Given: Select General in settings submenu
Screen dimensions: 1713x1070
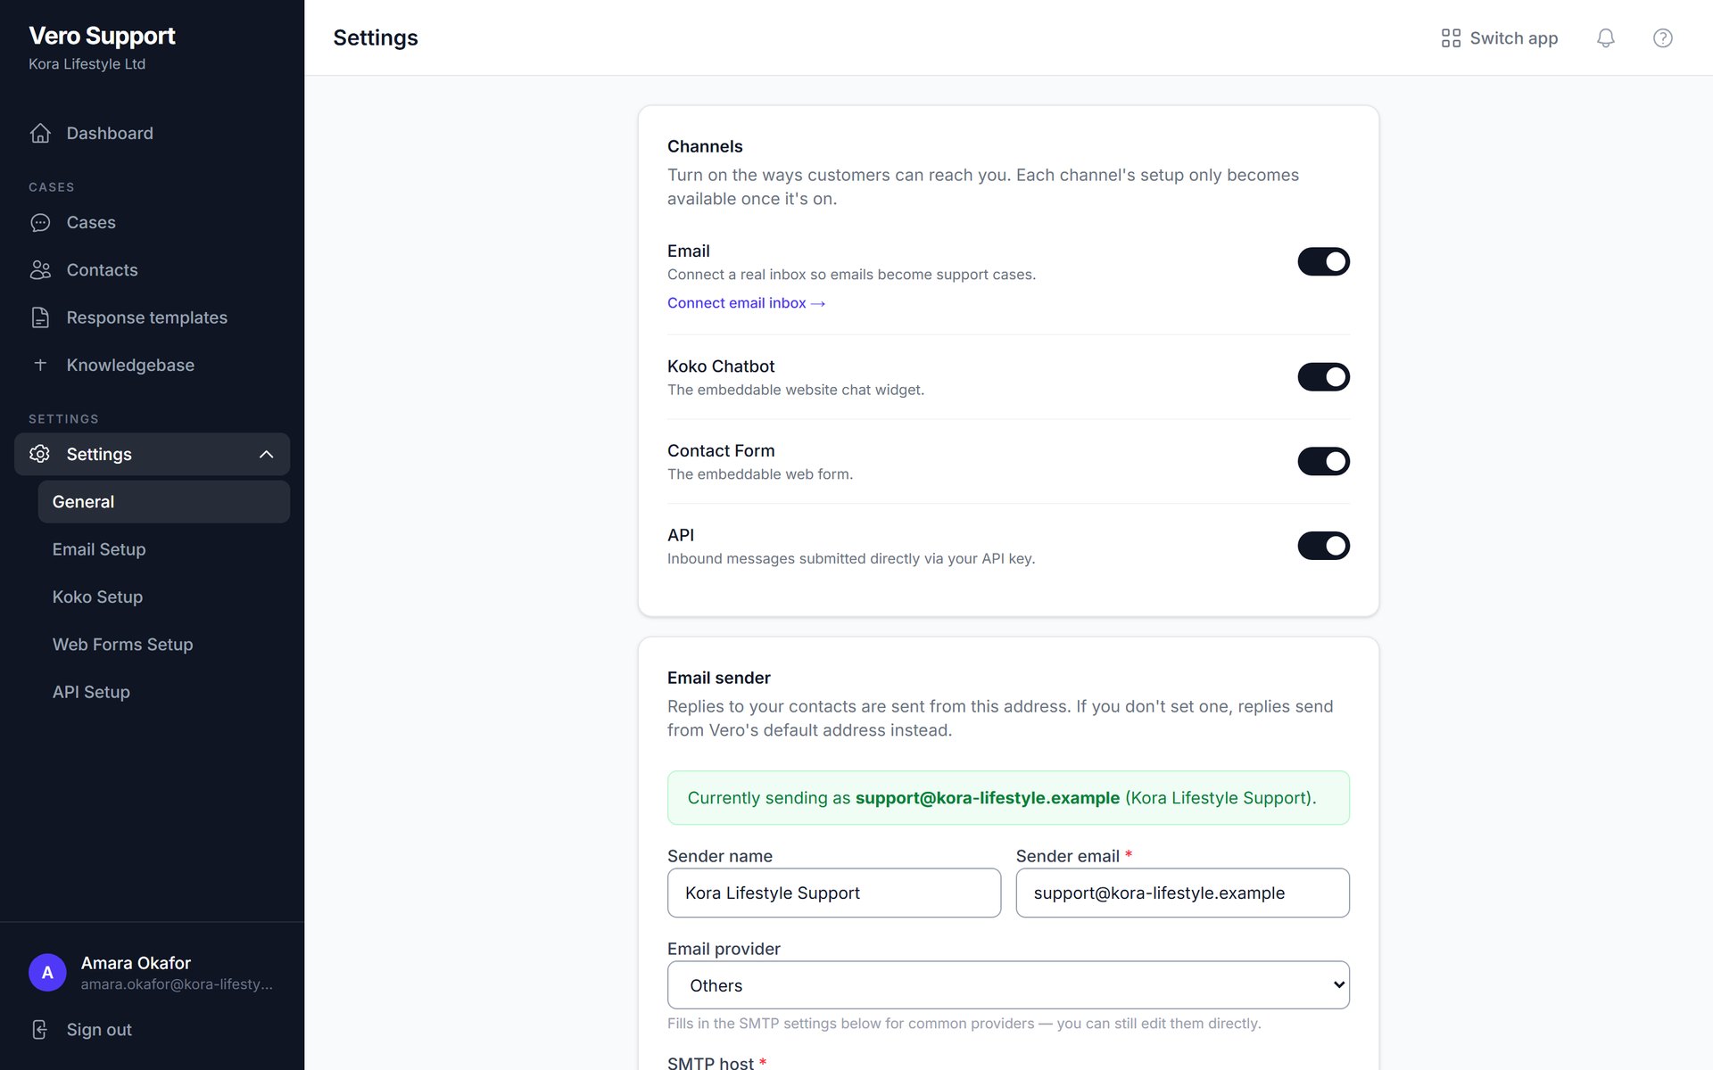Looking at the screenshot, I should pyautogui.click(x=163, y=502).
